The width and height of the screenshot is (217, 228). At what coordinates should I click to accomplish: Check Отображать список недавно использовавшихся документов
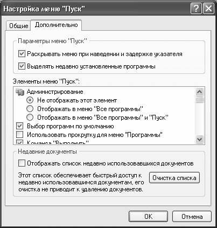(x=22, y=163)
